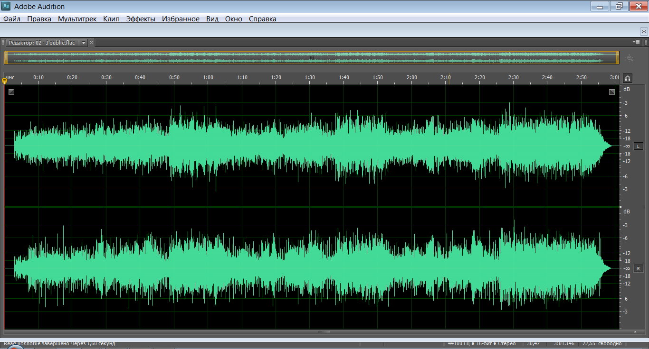This screenshot has width=649, height=349.
Task: Open the Мультитрек menu
Action: [x=77, y=19]
